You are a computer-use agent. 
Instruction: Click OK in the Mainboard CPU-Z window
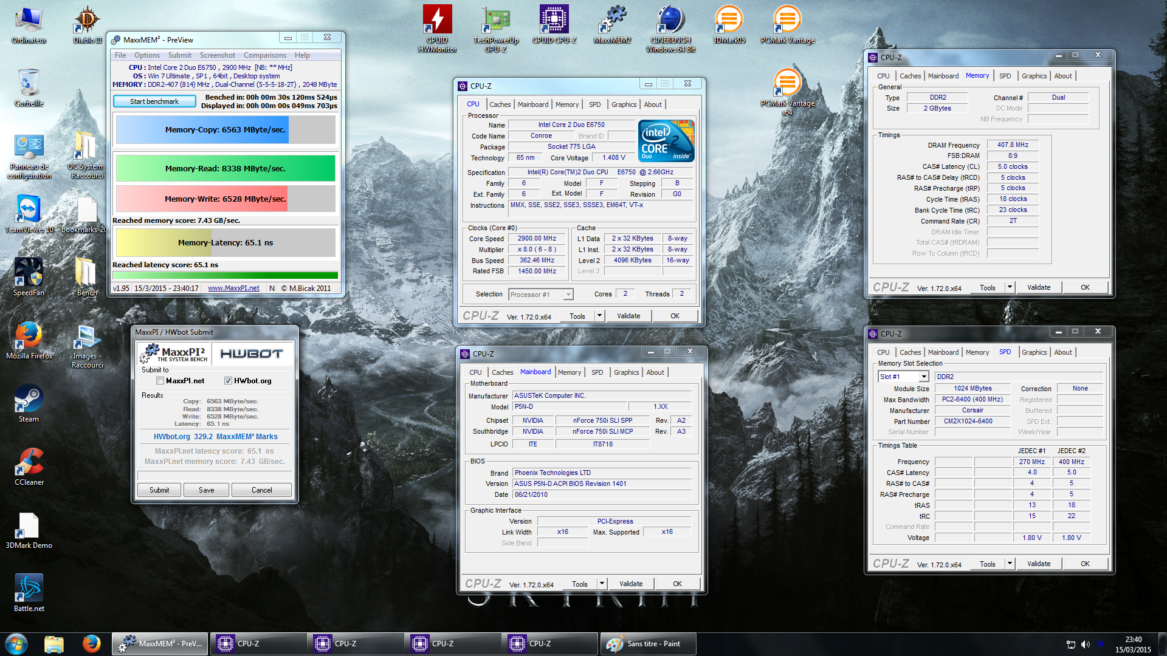(677, 584)
